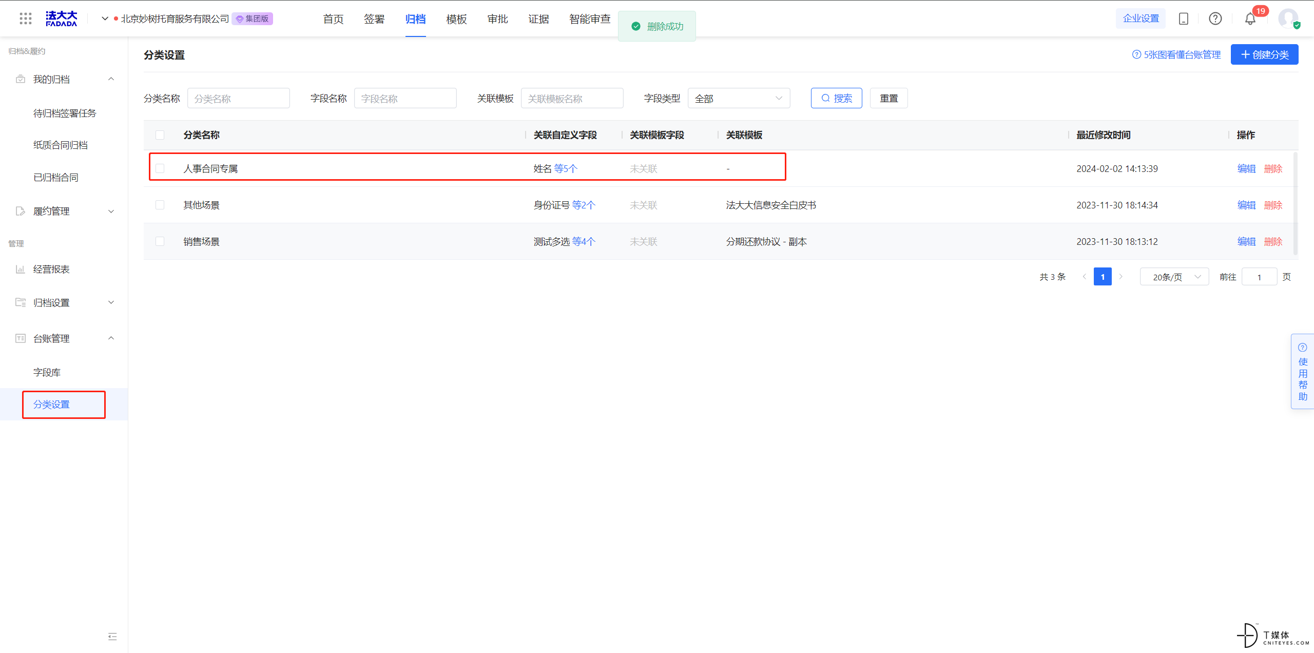Open 待归档签署任务 in sidebar
Screen dimensions: 1314x653
coord(65,113)
